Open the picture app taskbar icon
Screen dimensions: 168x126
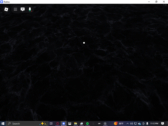[x=82, y=124]
